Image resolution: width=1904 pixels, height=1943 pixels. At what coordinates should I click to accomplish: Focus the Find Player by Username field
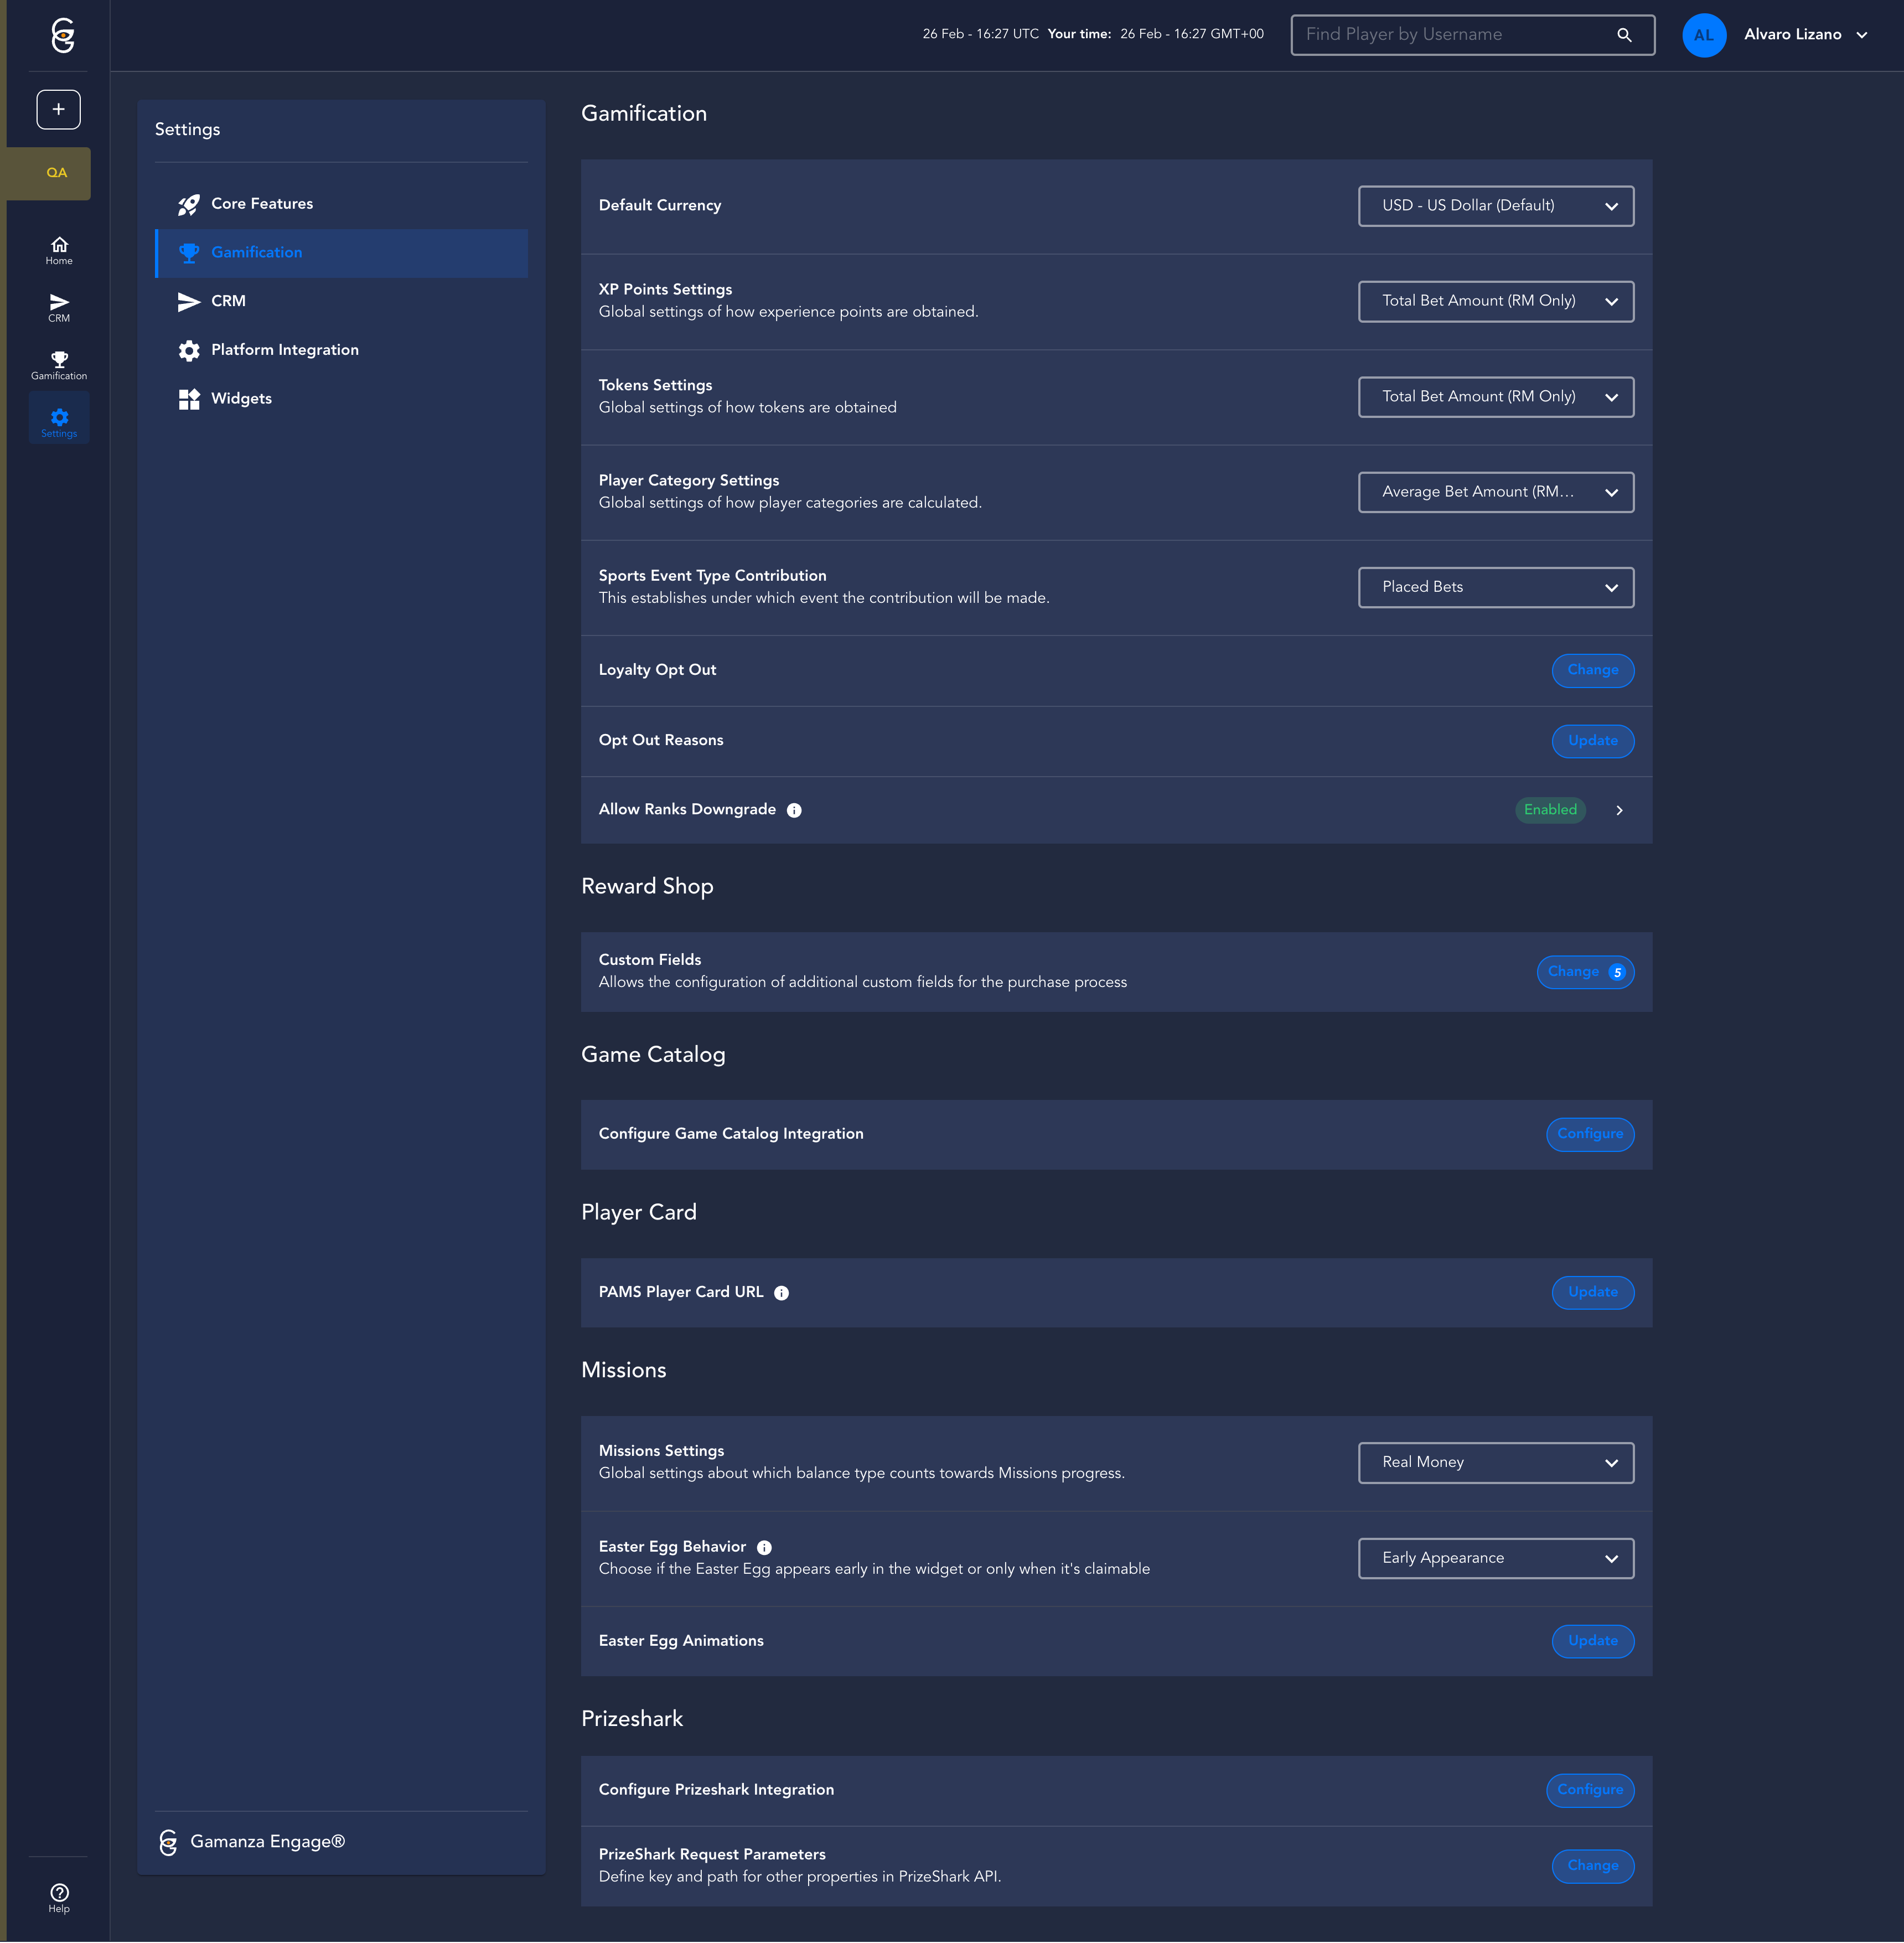[x=1450, y=35]
